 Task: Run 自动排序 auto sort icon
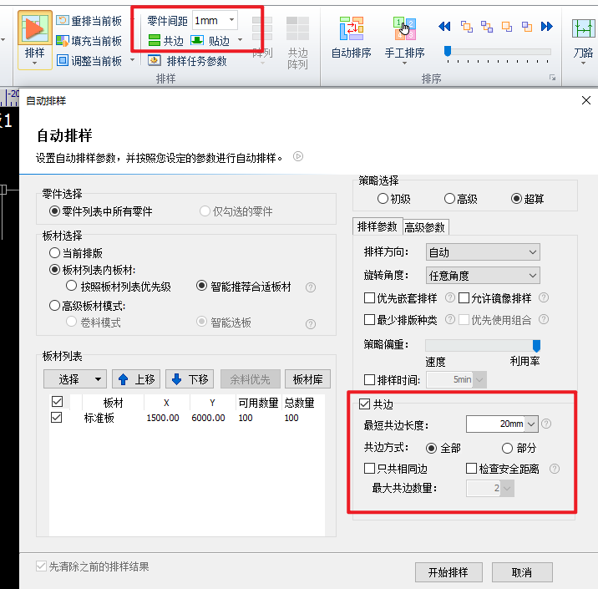coord(352,28)
